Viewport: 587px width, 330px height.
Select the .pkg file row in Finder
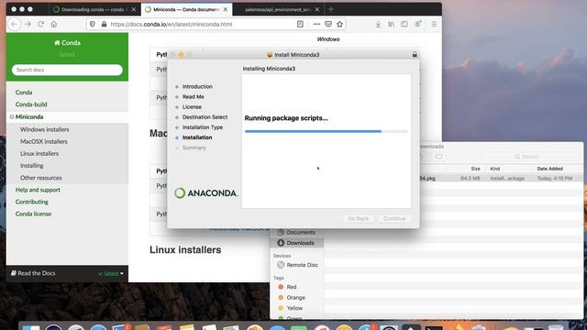click(501, 179)
